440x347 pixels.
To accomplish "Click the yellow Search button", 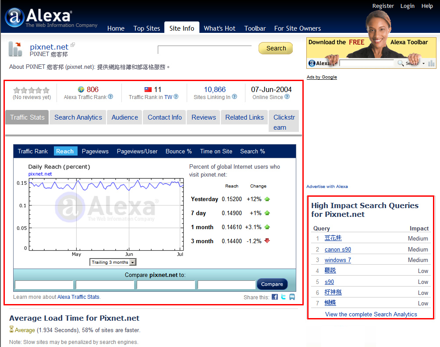I will pyautogui.click(x=276, y=48).
